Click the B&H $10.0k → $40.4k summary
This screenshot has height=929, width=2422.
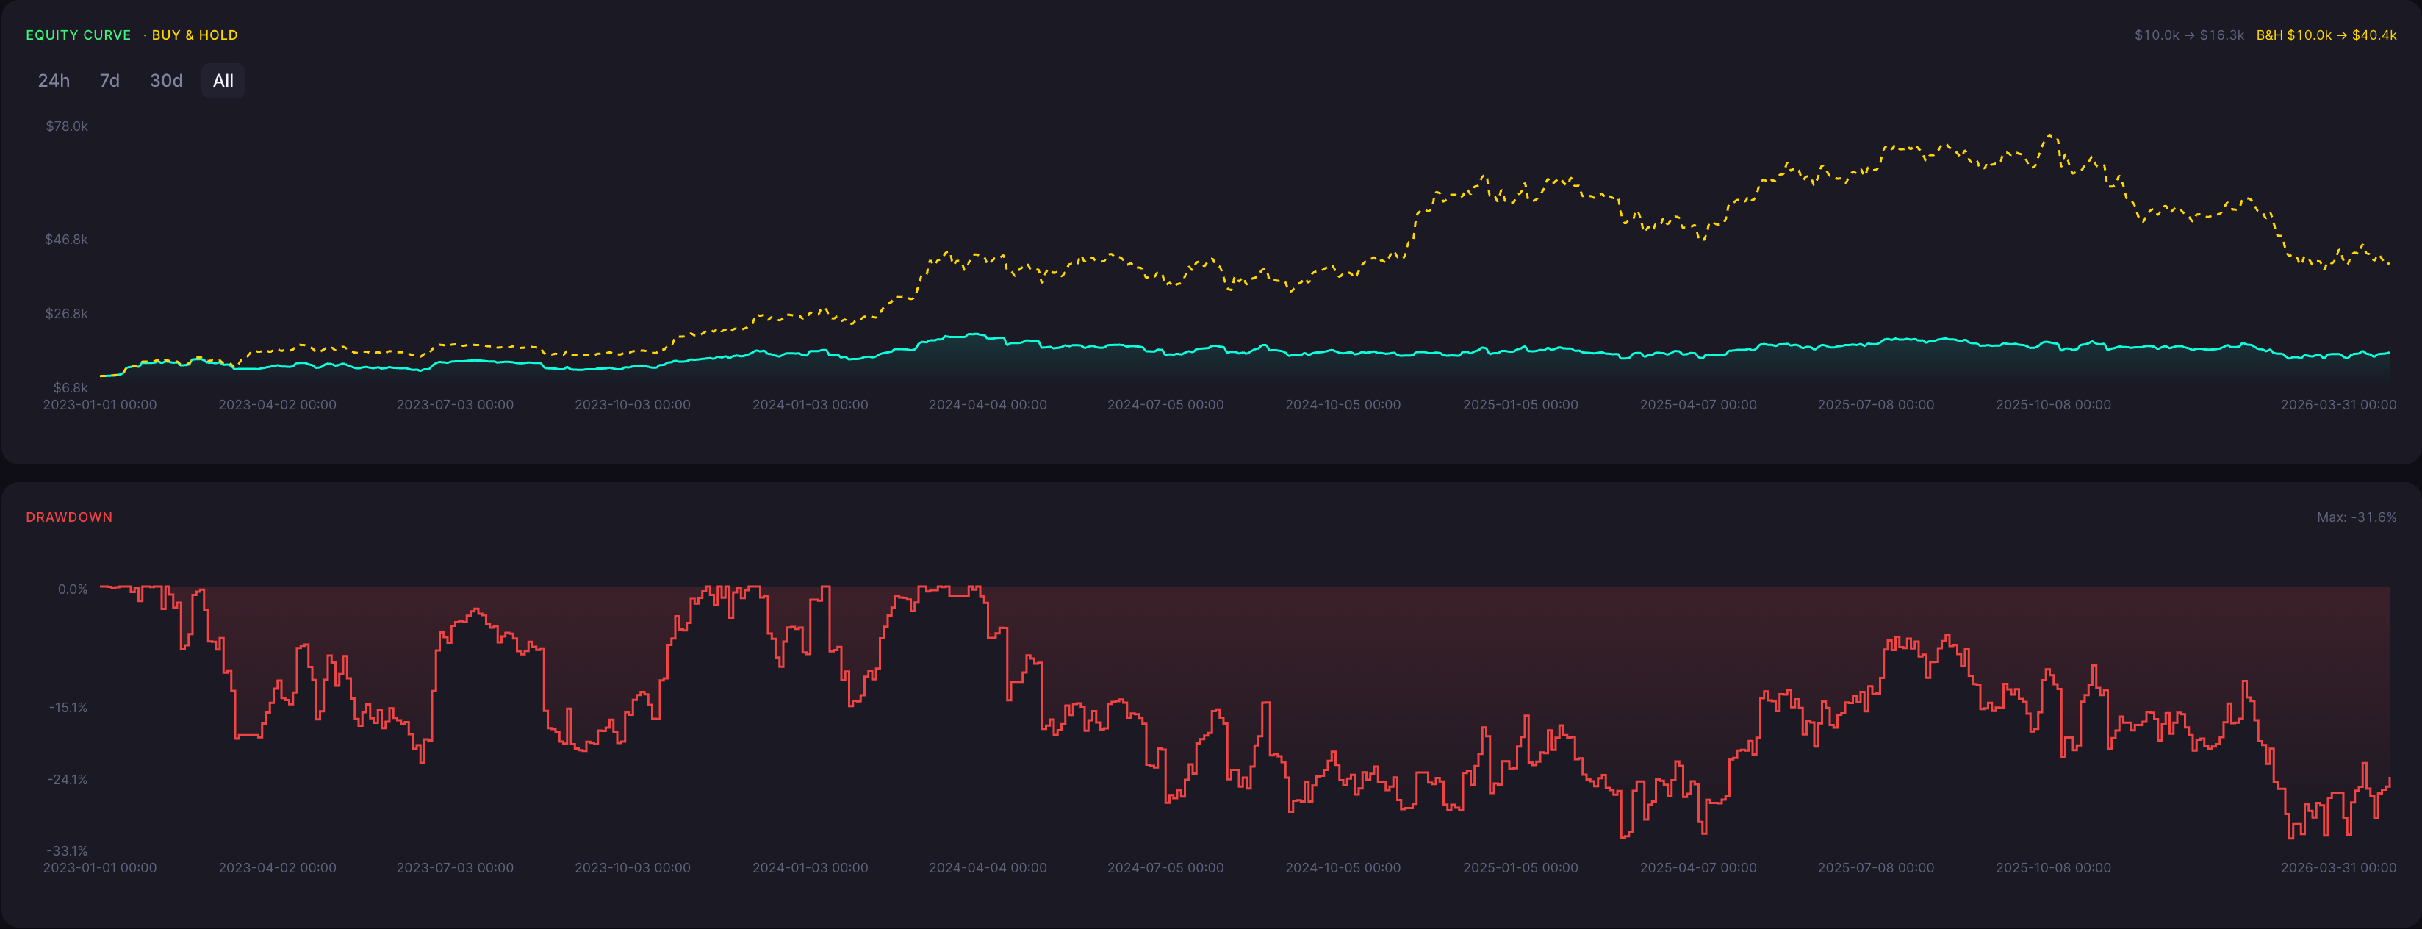(x=2326, y=35)
